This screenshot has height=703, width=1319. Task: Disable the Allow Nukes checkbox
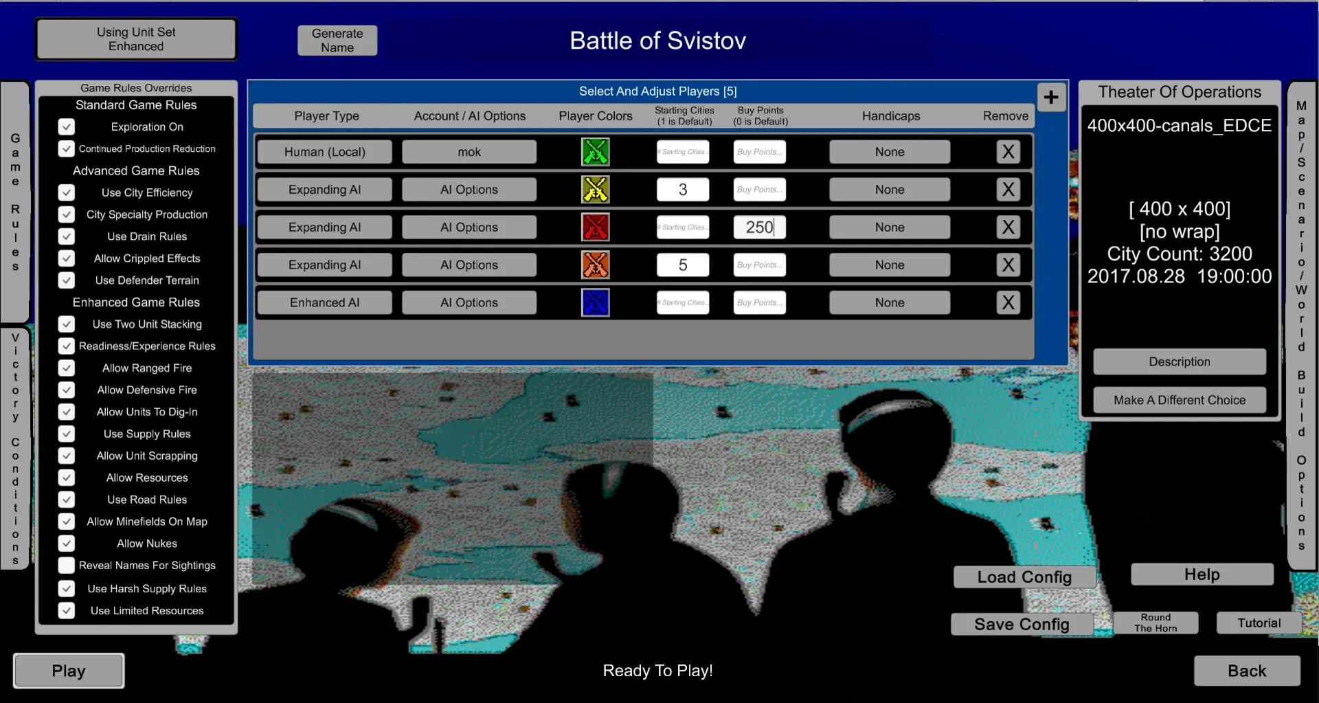[67, 544]
